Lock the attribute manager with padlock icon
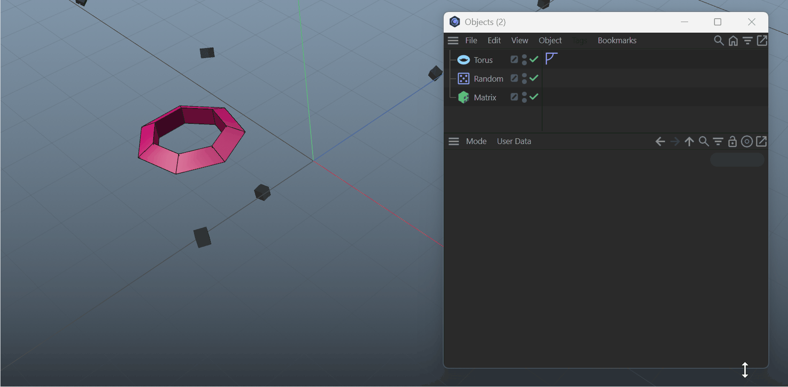788x387 pixels. [732, 141]
